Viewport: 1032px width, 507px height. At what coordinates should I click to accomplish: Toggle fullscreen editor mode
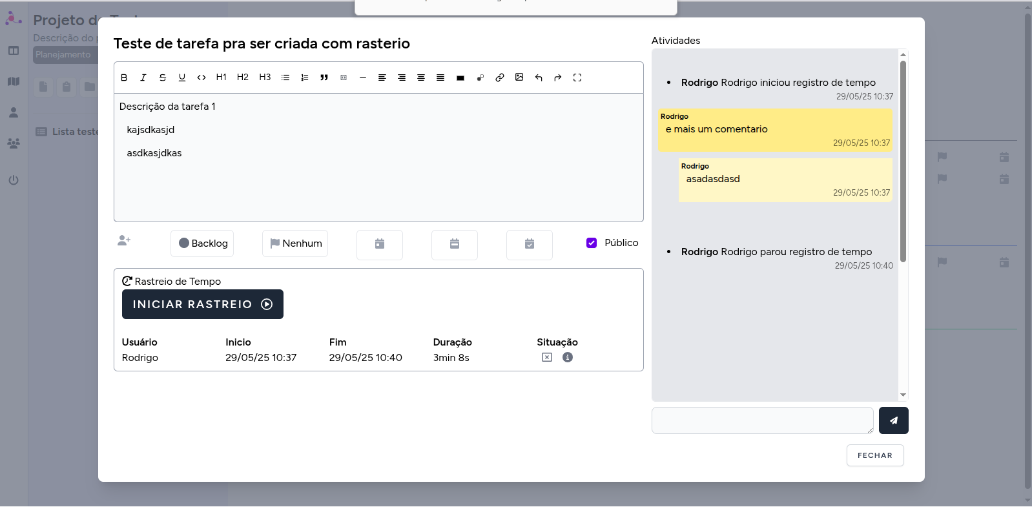577,78
